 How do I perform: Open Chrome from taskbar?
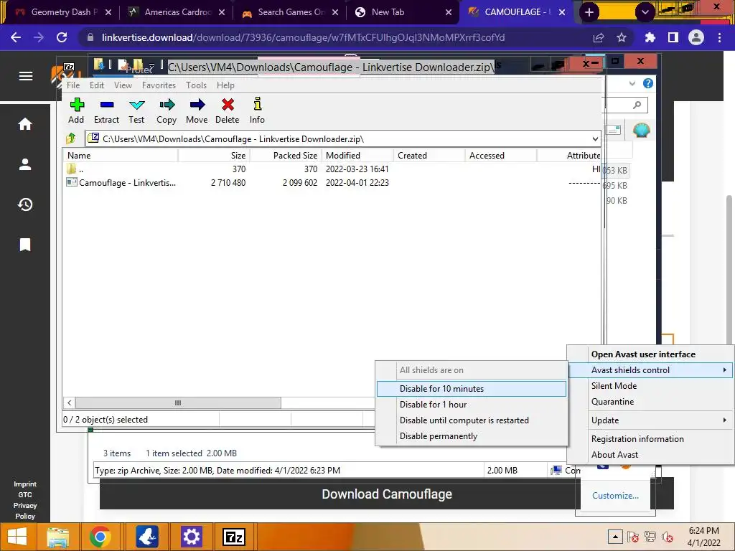click(x=100, y=537)
